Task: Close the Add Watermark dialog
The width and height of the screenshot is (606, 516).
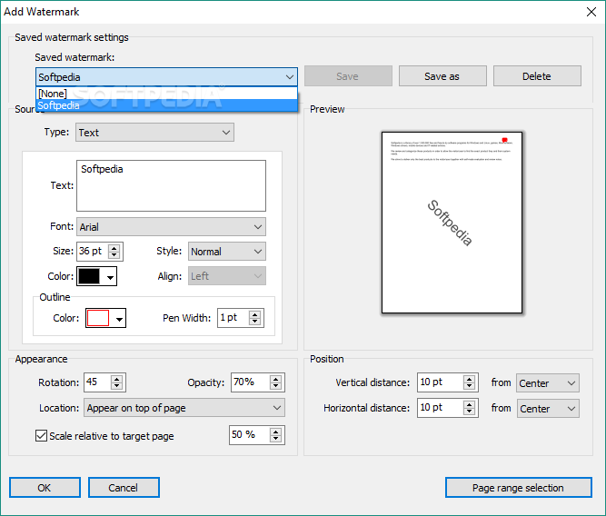Action: 591,12
